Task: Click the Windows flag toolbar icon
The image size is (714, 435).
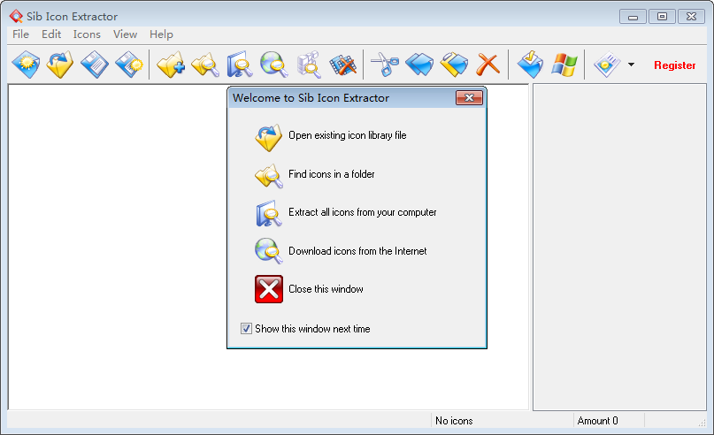Action: point(564,65)
